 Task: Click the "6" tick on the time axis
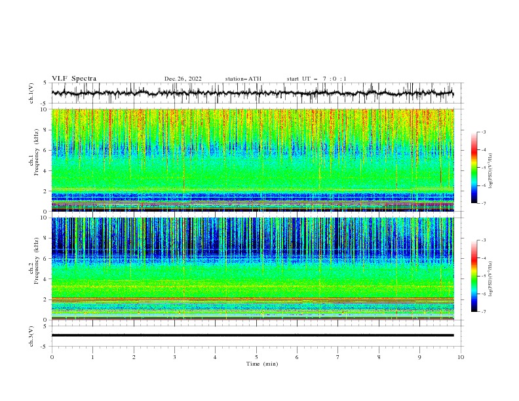[x=297, y=357]
